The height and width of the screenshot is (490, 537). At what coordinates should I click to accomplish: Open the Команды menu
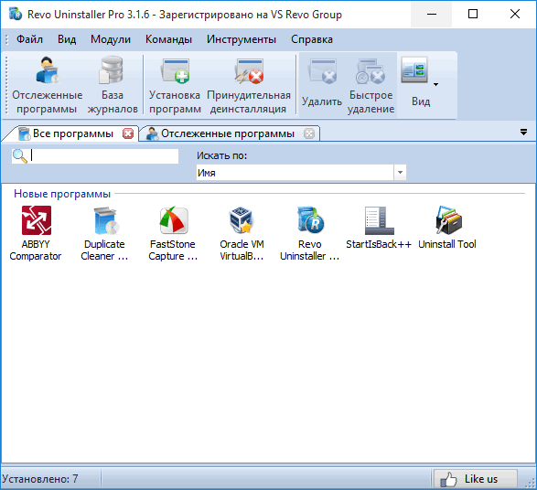(168, 39)
